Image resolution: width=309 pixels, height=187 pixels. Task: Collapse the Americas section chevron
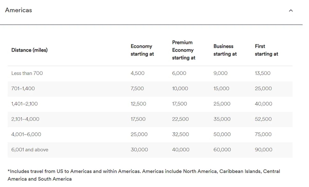click(291, 11)
